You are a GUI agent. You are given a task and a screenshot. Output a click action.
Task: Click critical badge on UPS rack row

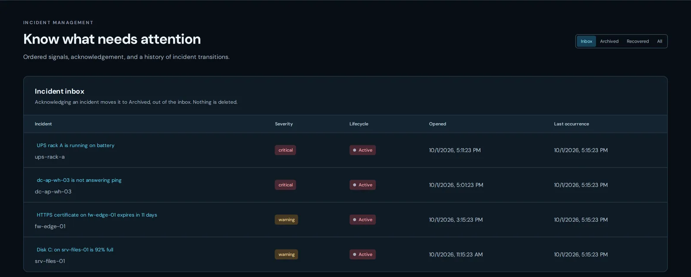point(285,150)
